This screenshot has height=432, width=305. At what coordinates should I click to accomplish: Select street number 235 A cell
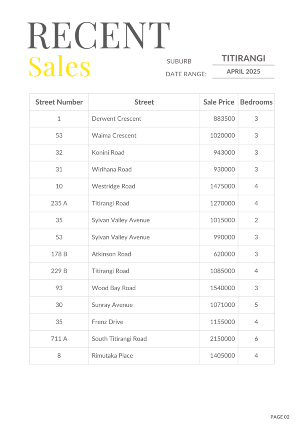pyautogui.click(x=59, y=203)
